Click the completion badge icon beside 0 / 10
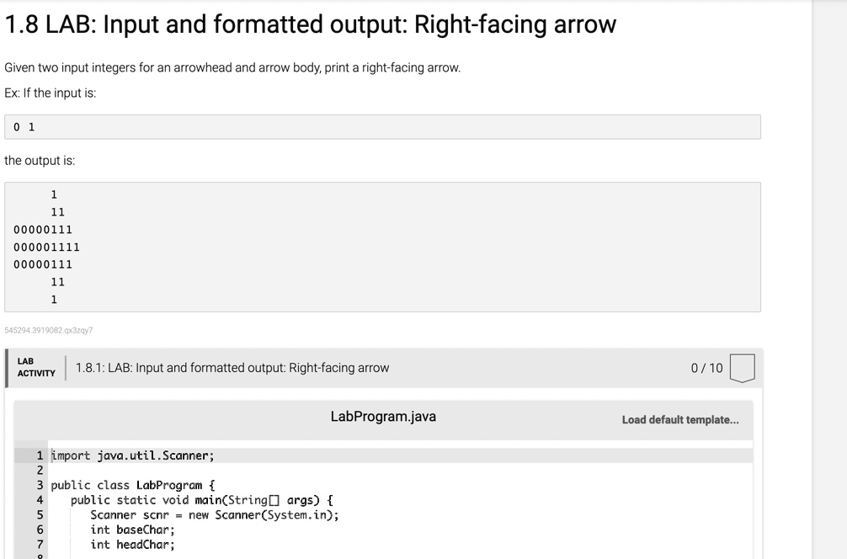 click(x=743, y=369)
